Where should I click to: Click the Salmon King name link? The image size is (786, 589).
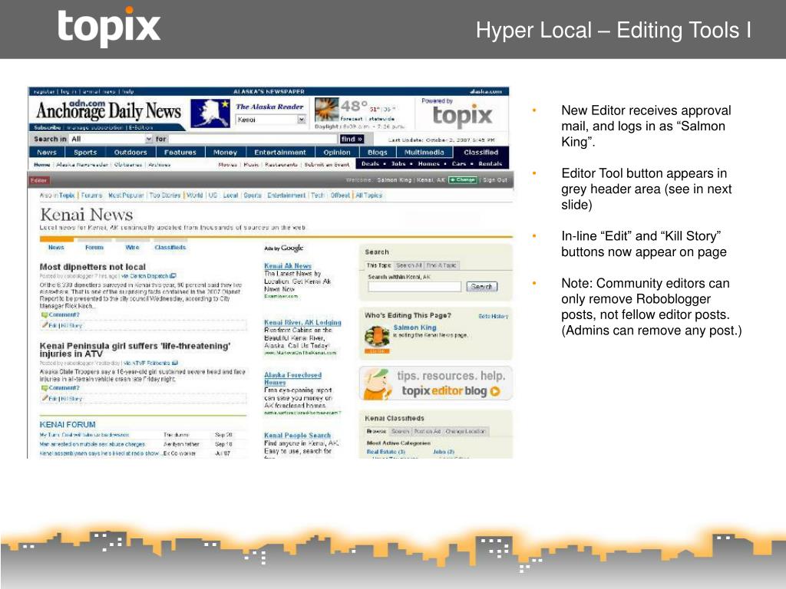(414, 327)
